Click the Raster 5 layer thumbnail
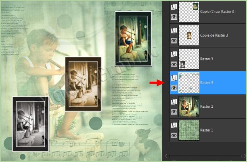247x162 pixels. coord(188,83)
